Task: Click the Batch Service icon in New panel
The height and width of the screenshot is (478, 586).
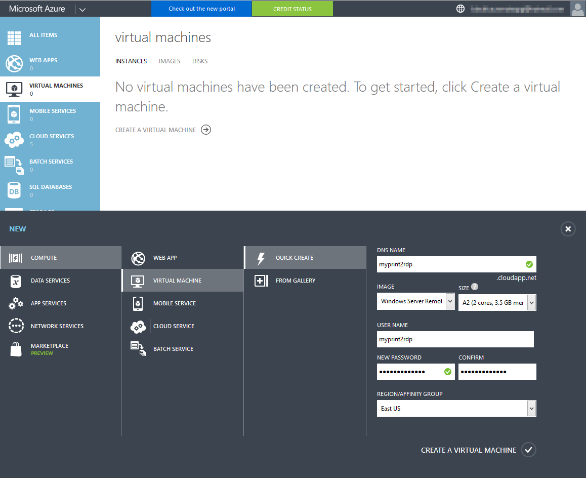Action: coord(138,348)
